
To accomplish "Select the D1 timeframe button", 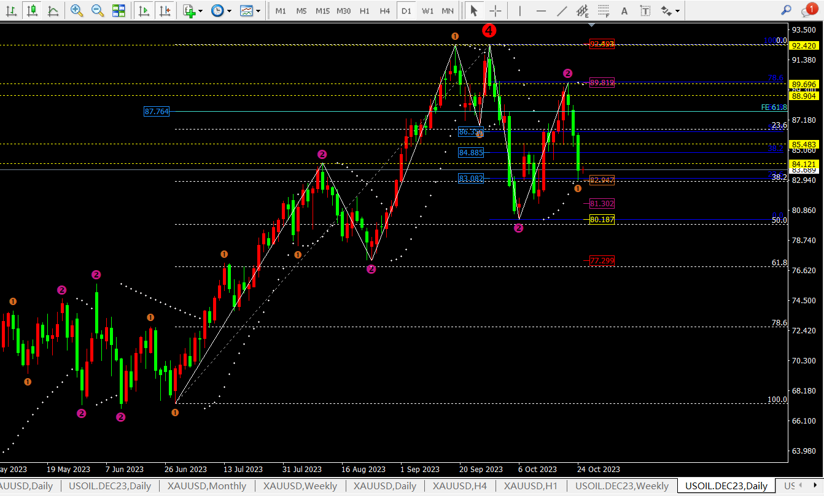I will [405, 10].
